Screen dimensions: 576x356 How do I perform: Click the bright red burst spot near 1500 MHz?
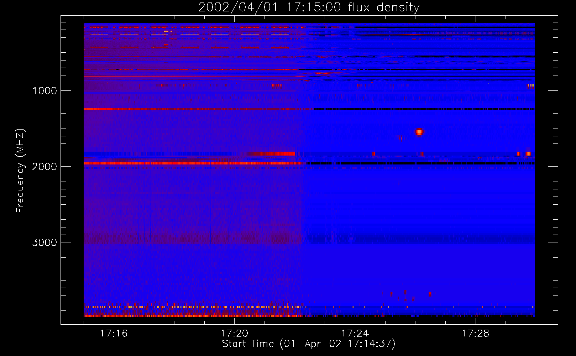tap(419, 132)
